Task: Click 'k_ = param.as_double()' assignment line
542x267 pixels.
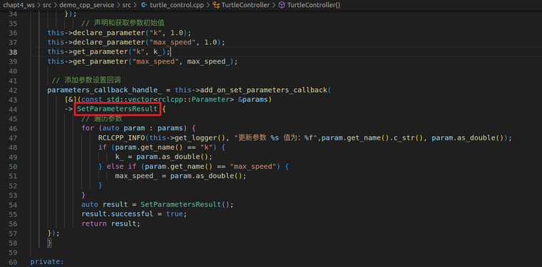Action: point(163,157)
